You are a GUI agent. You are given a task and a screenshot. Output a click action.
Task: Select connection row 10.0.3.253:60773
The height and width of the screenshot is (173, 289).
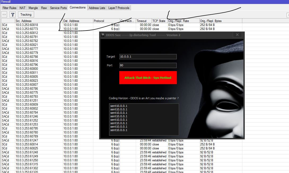pos(122,29)
